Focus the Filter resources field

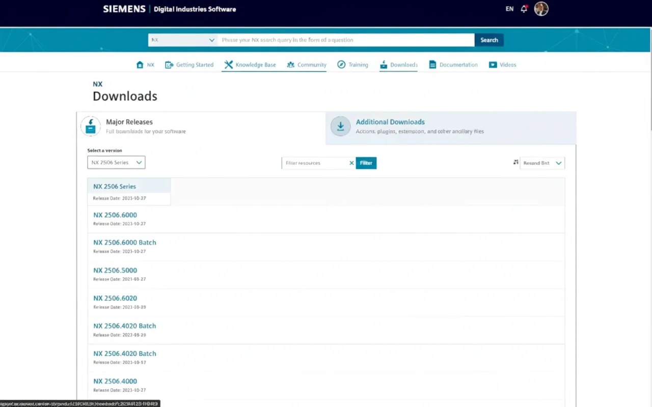coord(314,163)
